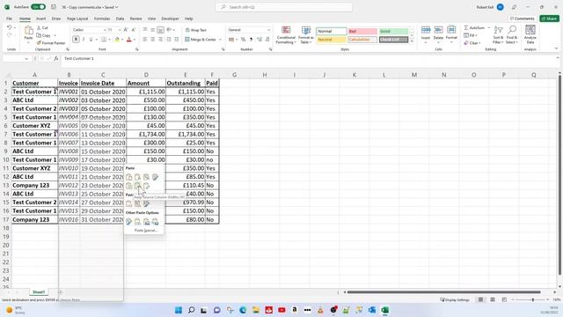Switch to Page Layout view in status bar

[493, 299]
